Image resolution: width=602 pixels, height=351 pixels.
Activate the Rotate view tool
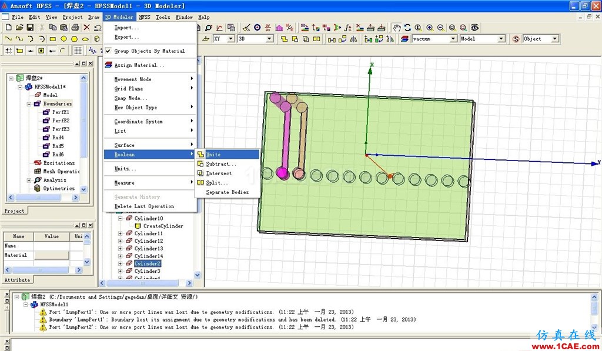pyautogui.click(x=408, y=28)
